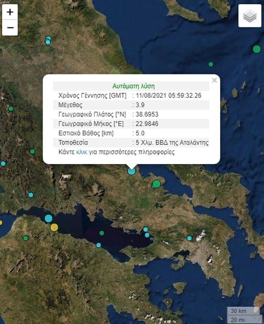Open the map layers selector
Viewport: 264px width, 324px height.
pyautogui.click(x=250, y=16)
